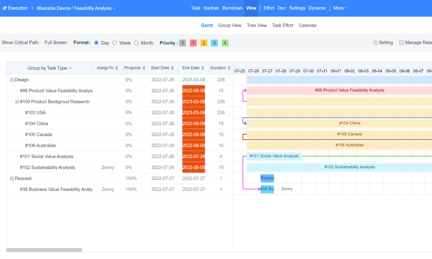Click #105 Canada Gantt bar

(339, 134)
